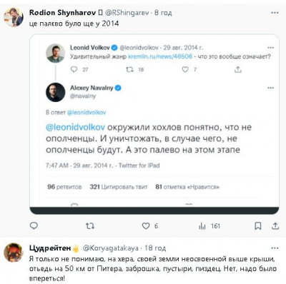Open more options on Цудрейтен's reply
The image size is (286, 284).
point(275,248)
